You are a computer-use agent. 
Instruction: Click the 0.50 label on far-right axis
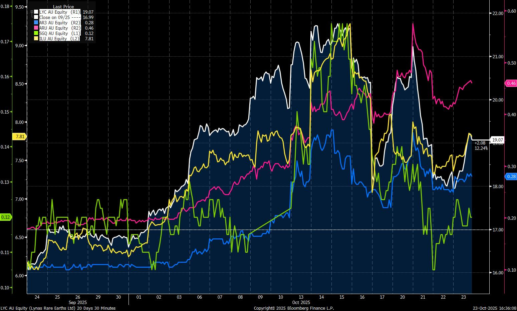tap(512, 63)
